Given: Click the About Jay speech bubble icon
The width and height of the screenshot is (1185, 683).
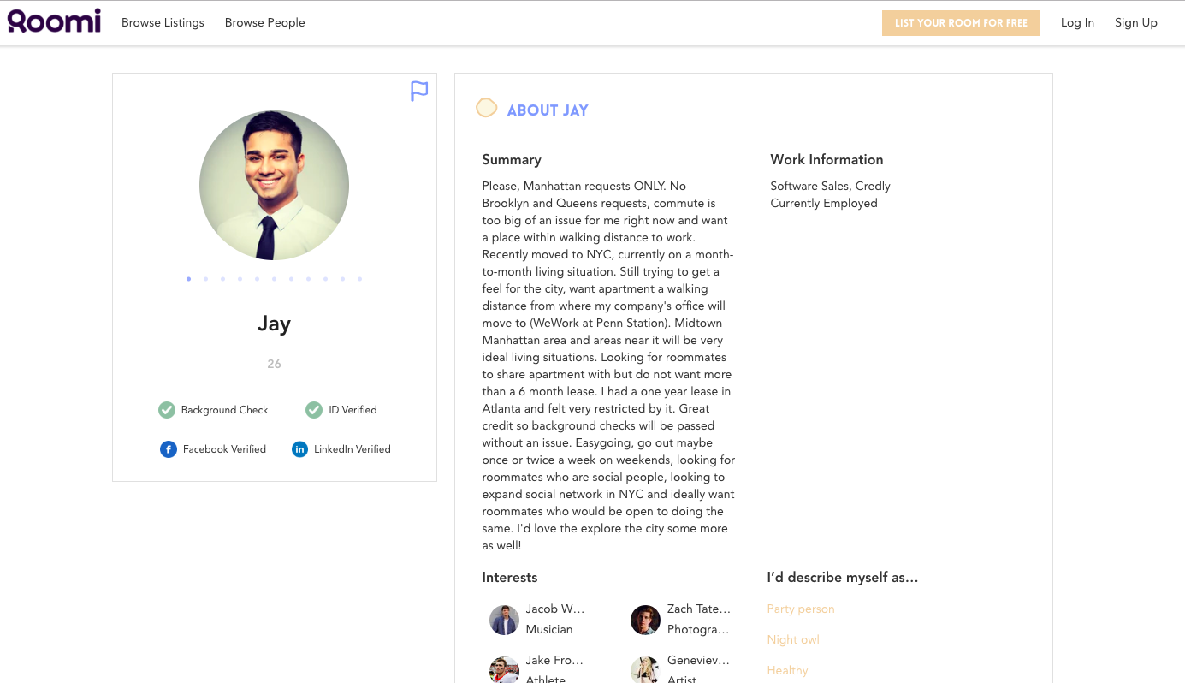Looking at the screenshot, I should point(486,108).
